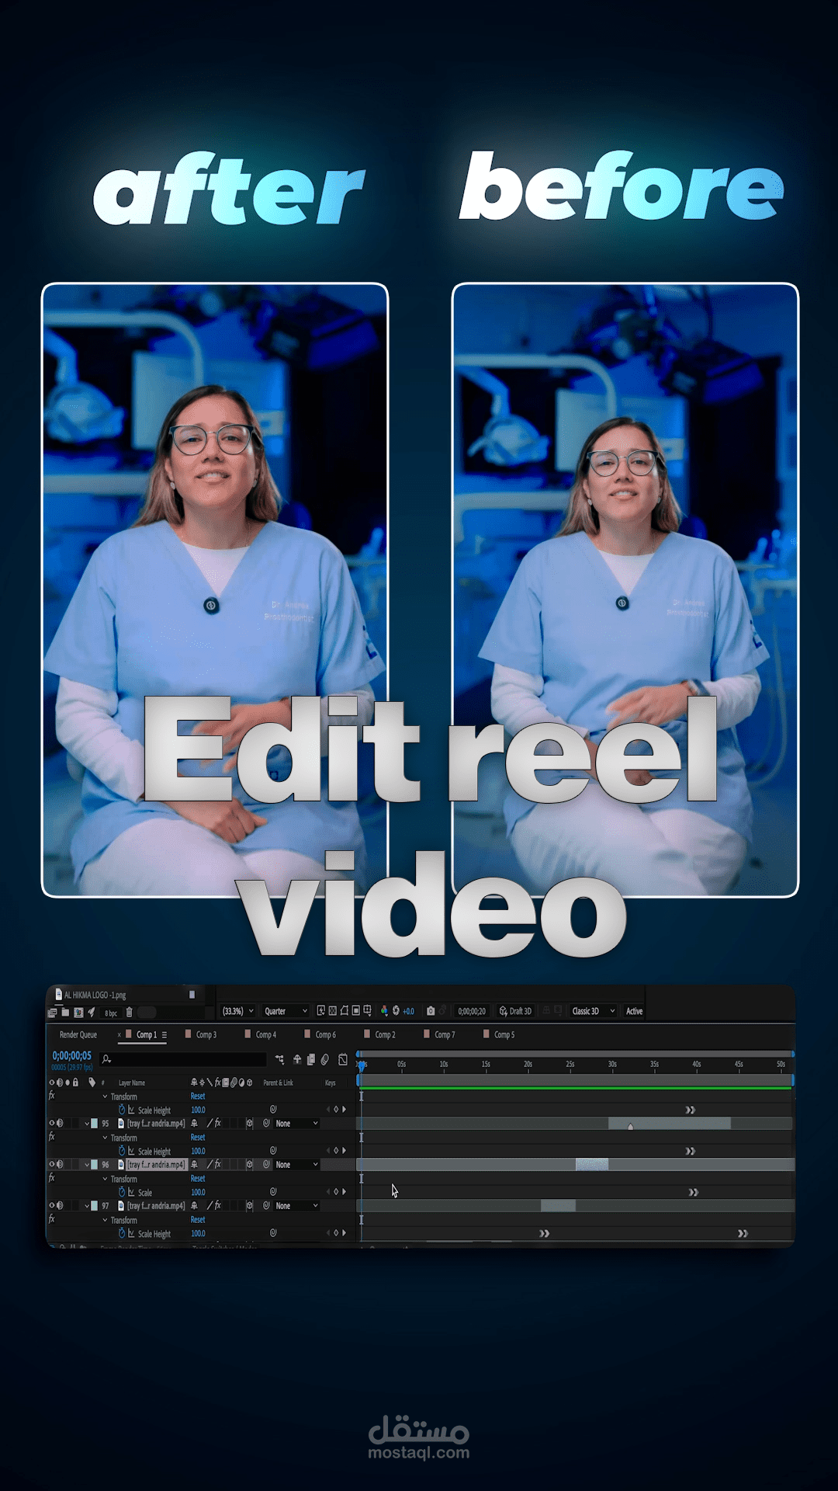Click the show channel RGB icon
838x1491 pixels.
click(x=384, y=1010)
